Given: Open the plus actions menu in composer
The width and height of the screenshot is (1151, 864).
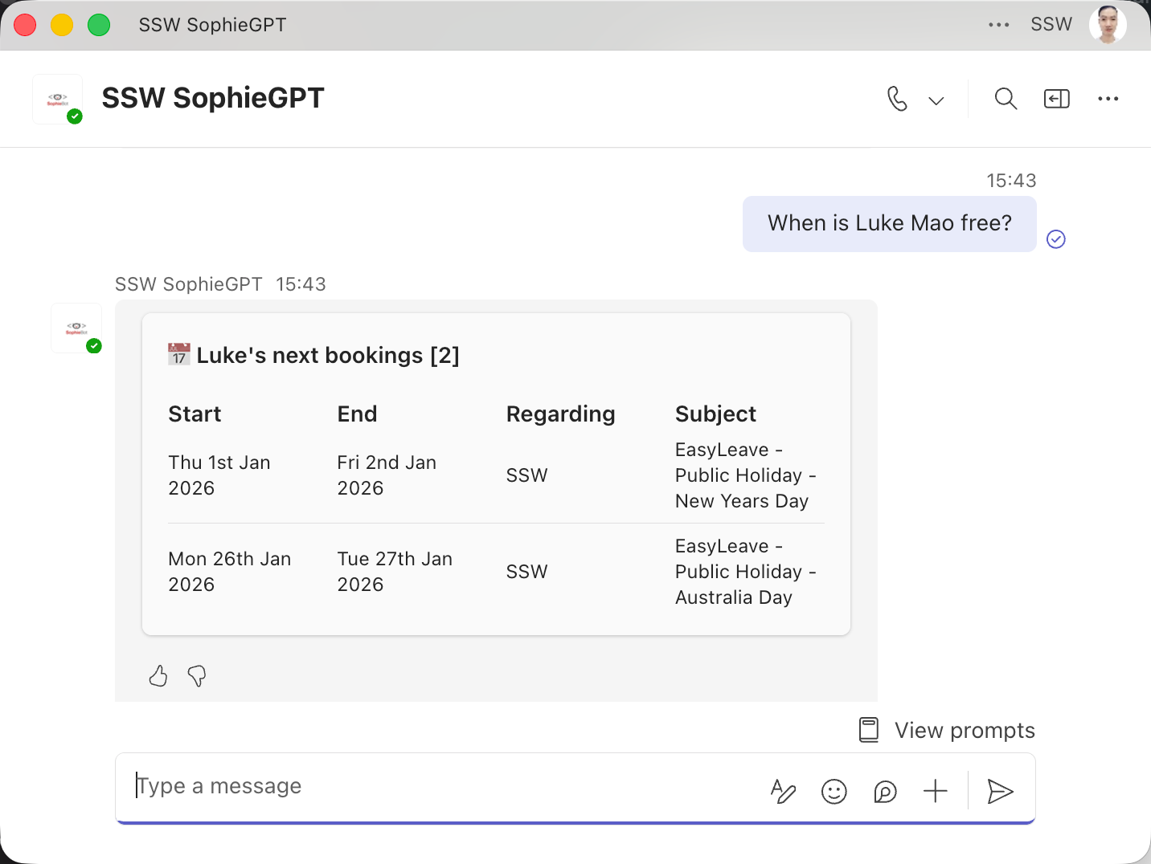Looking at the screenshot, I should (x=936, y=792).
